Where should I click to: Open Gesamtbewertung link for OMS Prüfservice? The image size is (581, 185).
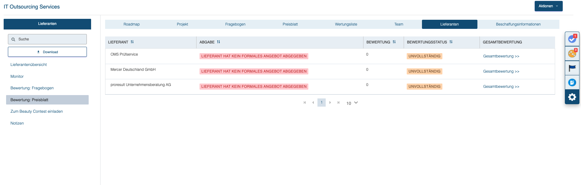click(501, 56)
